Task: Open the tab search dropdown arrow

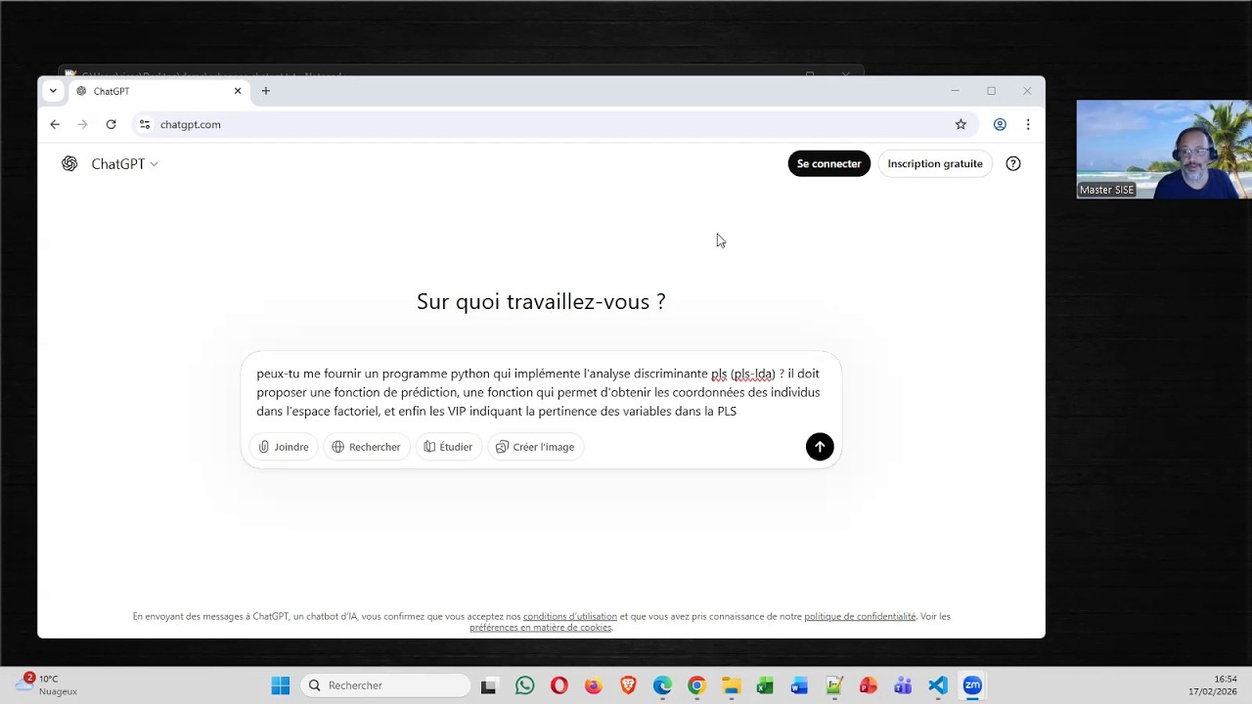Action: (x=53, y=91)
